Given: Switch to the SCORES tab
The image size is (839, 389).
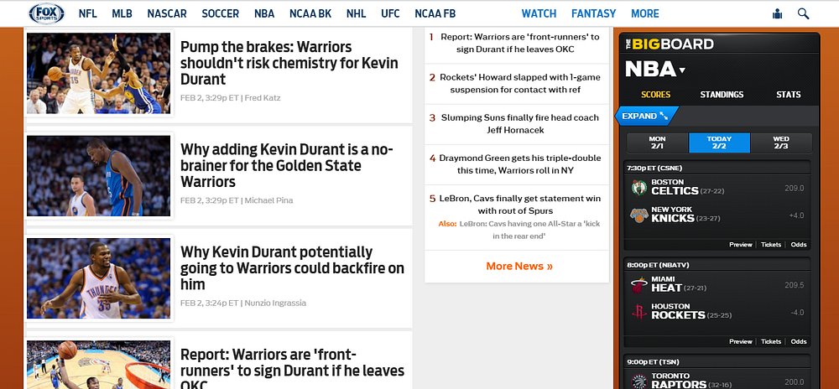Looking at the screenshot, I should click(x=655, y=95).
